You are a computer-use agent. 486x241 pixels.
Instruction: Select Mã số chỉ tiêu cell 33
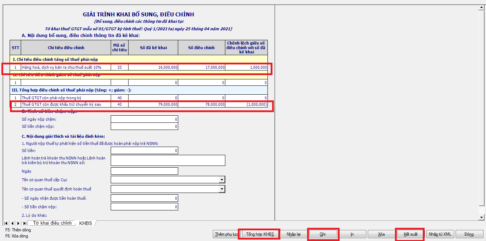[x=120, y=67]
